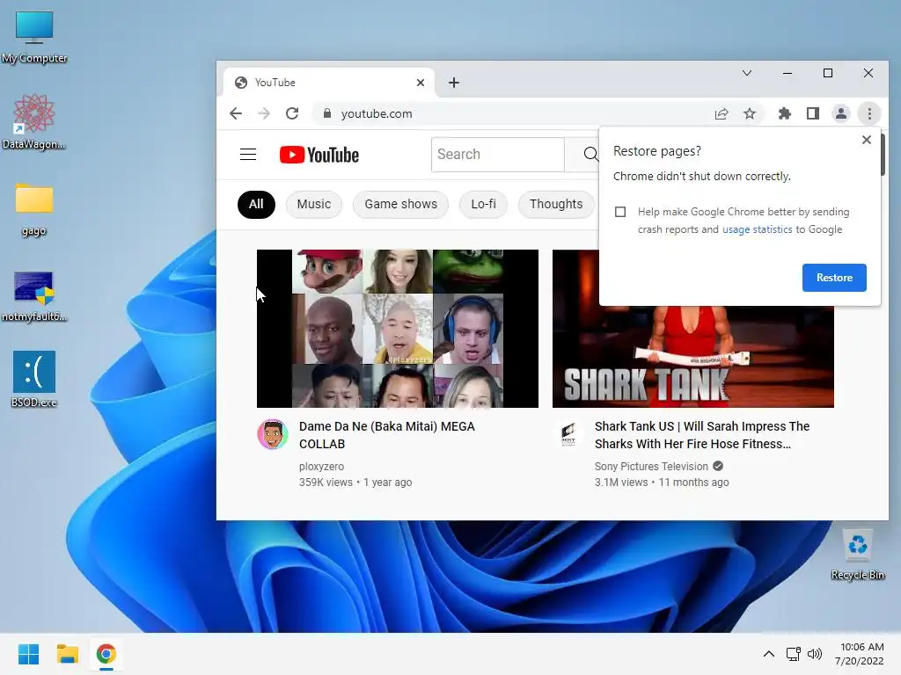Open the Sony Pictures Television channel name

click(x=651, y=467)
